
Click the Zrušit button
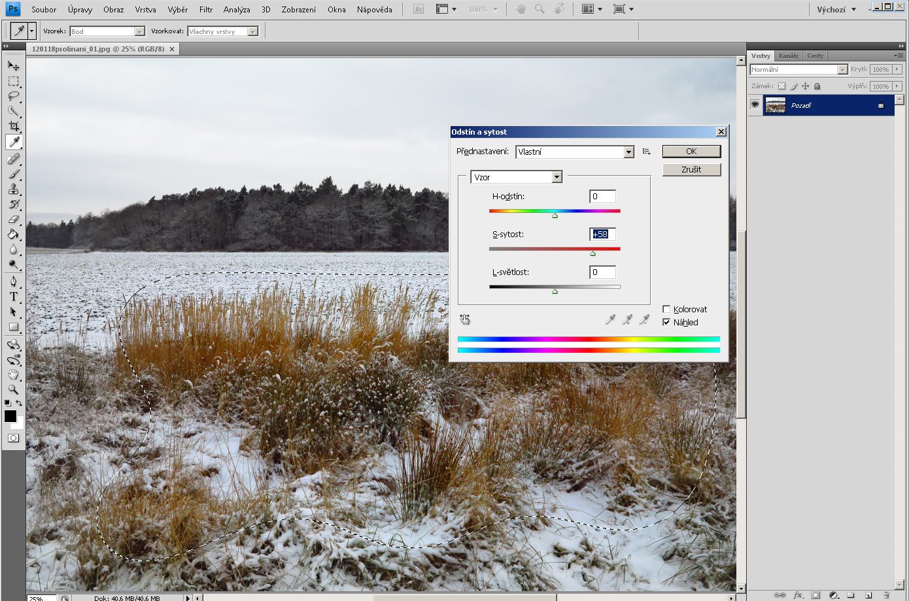pyautogui.click(x=691, y=169)
